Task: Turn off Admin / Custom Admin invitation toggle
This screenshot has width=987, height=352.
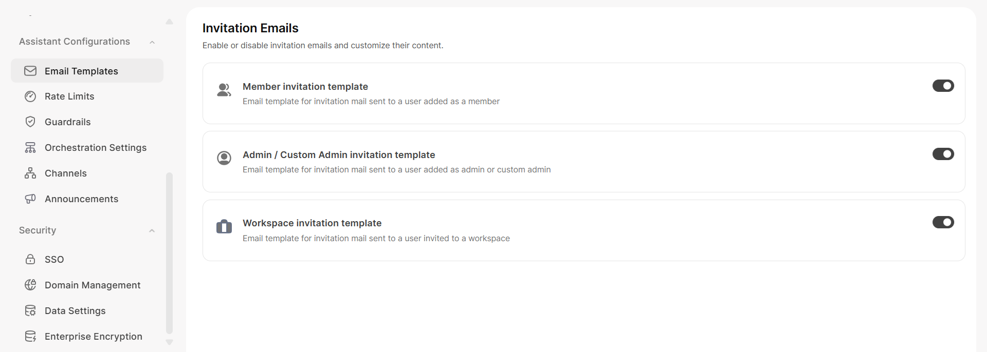Action: click(943, 154)
